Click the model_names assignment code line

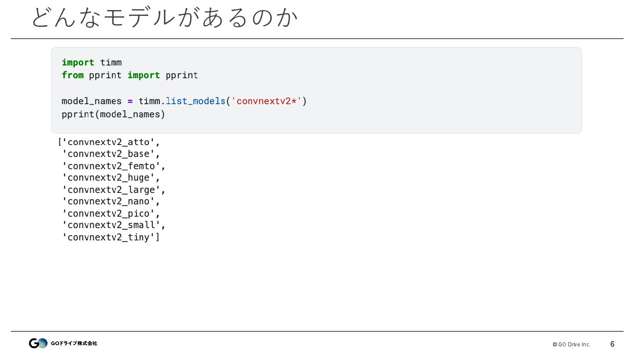184,101
